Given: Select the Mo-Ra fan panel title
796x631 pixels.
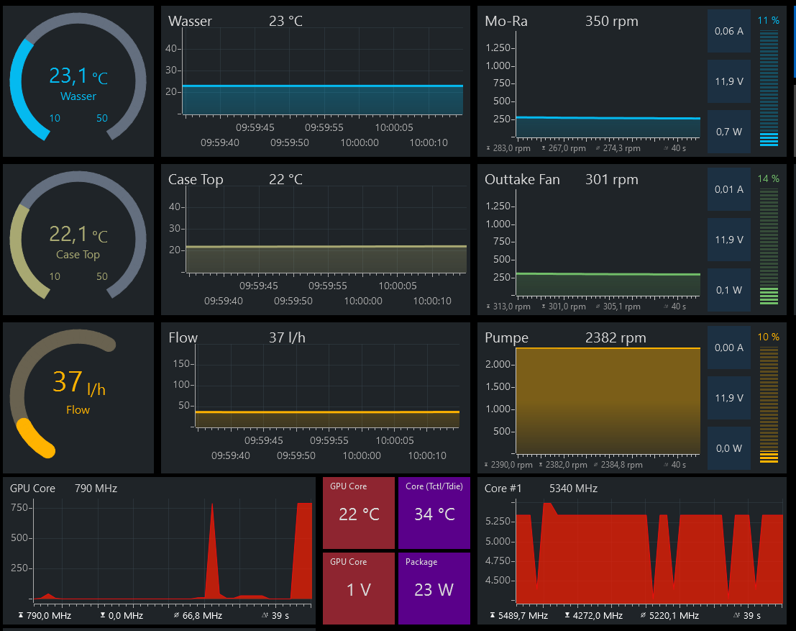Looking at the screenshot, I should tap(506, 22).
